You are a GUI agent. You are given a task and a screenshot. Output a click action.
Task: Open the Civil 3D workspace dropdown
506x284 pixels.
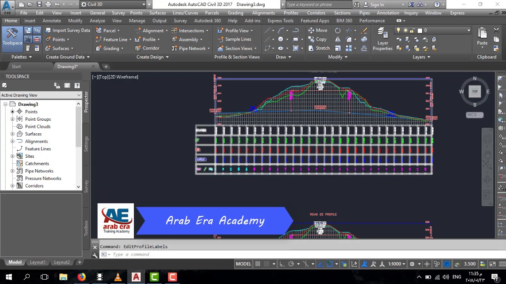coord(113,5)
